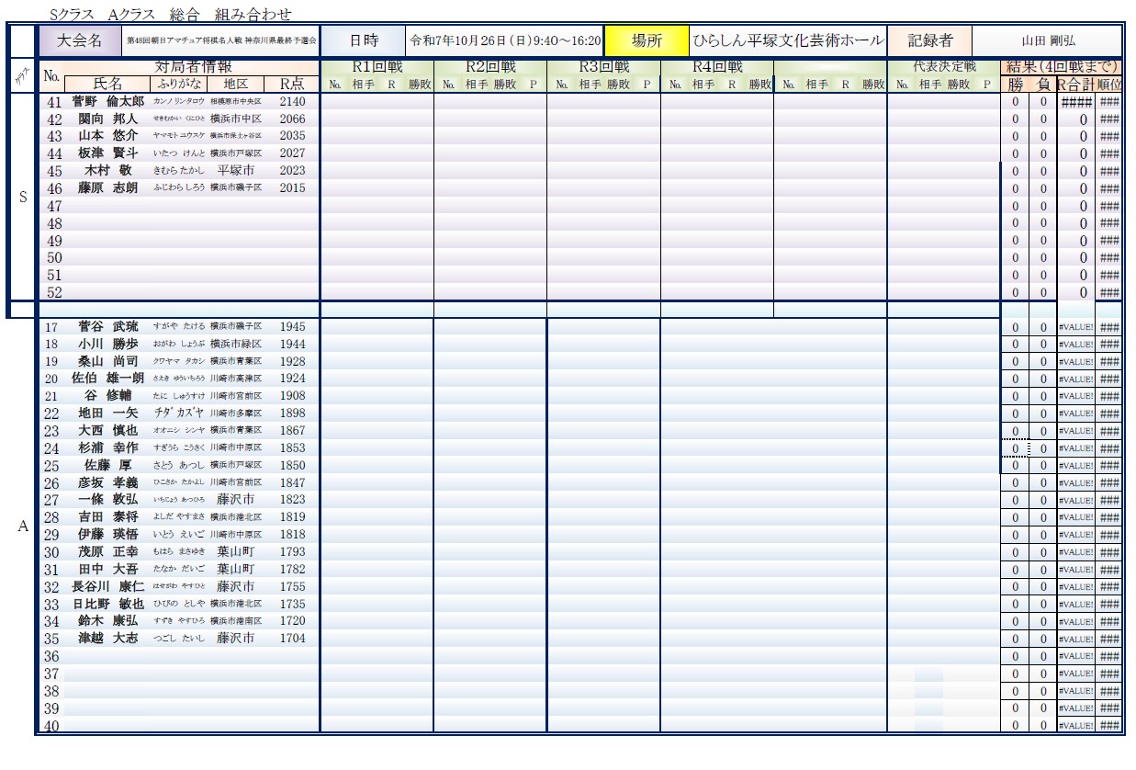Select the yellow 場所 cell

tap(647, 41)
